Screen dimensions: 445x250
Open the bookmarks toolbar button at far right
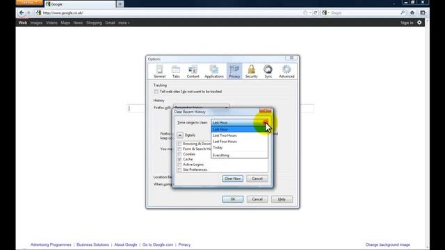coord(423,12)
